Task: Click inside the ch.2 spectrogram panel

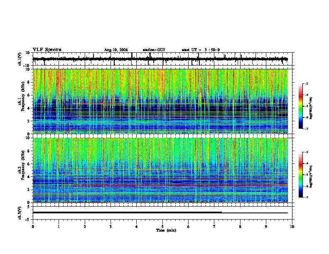Action: [x=160, y=170]
